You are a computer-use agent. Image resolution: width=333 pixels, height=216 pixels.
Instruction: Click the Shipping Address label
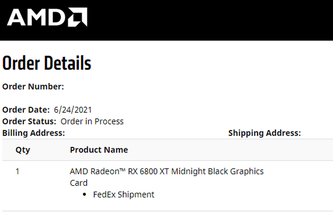tap(265, 133)
